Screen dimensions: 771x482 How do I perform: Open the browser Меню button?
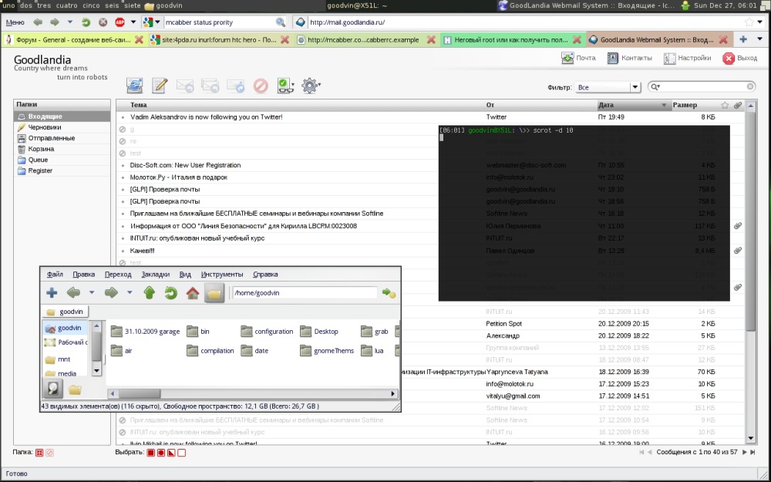tap(15, 22)
